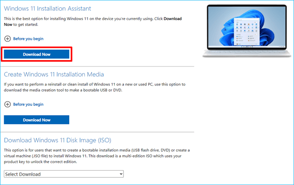Open 'Before you begin' link under Installation Media
The height and width of the screenshot is (185, 294).
28,104
